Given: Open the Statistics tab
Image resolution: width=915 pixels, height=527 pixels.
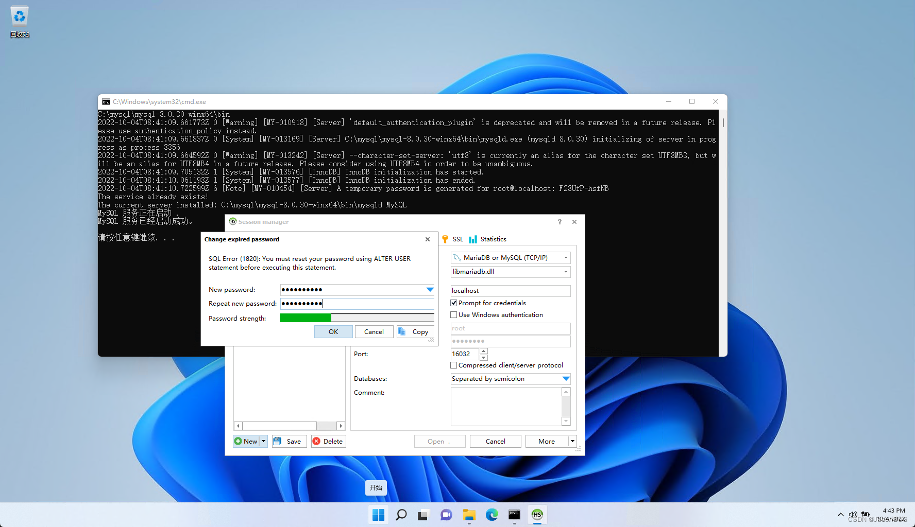Looking at the screenshot, I should coord(487,239).
